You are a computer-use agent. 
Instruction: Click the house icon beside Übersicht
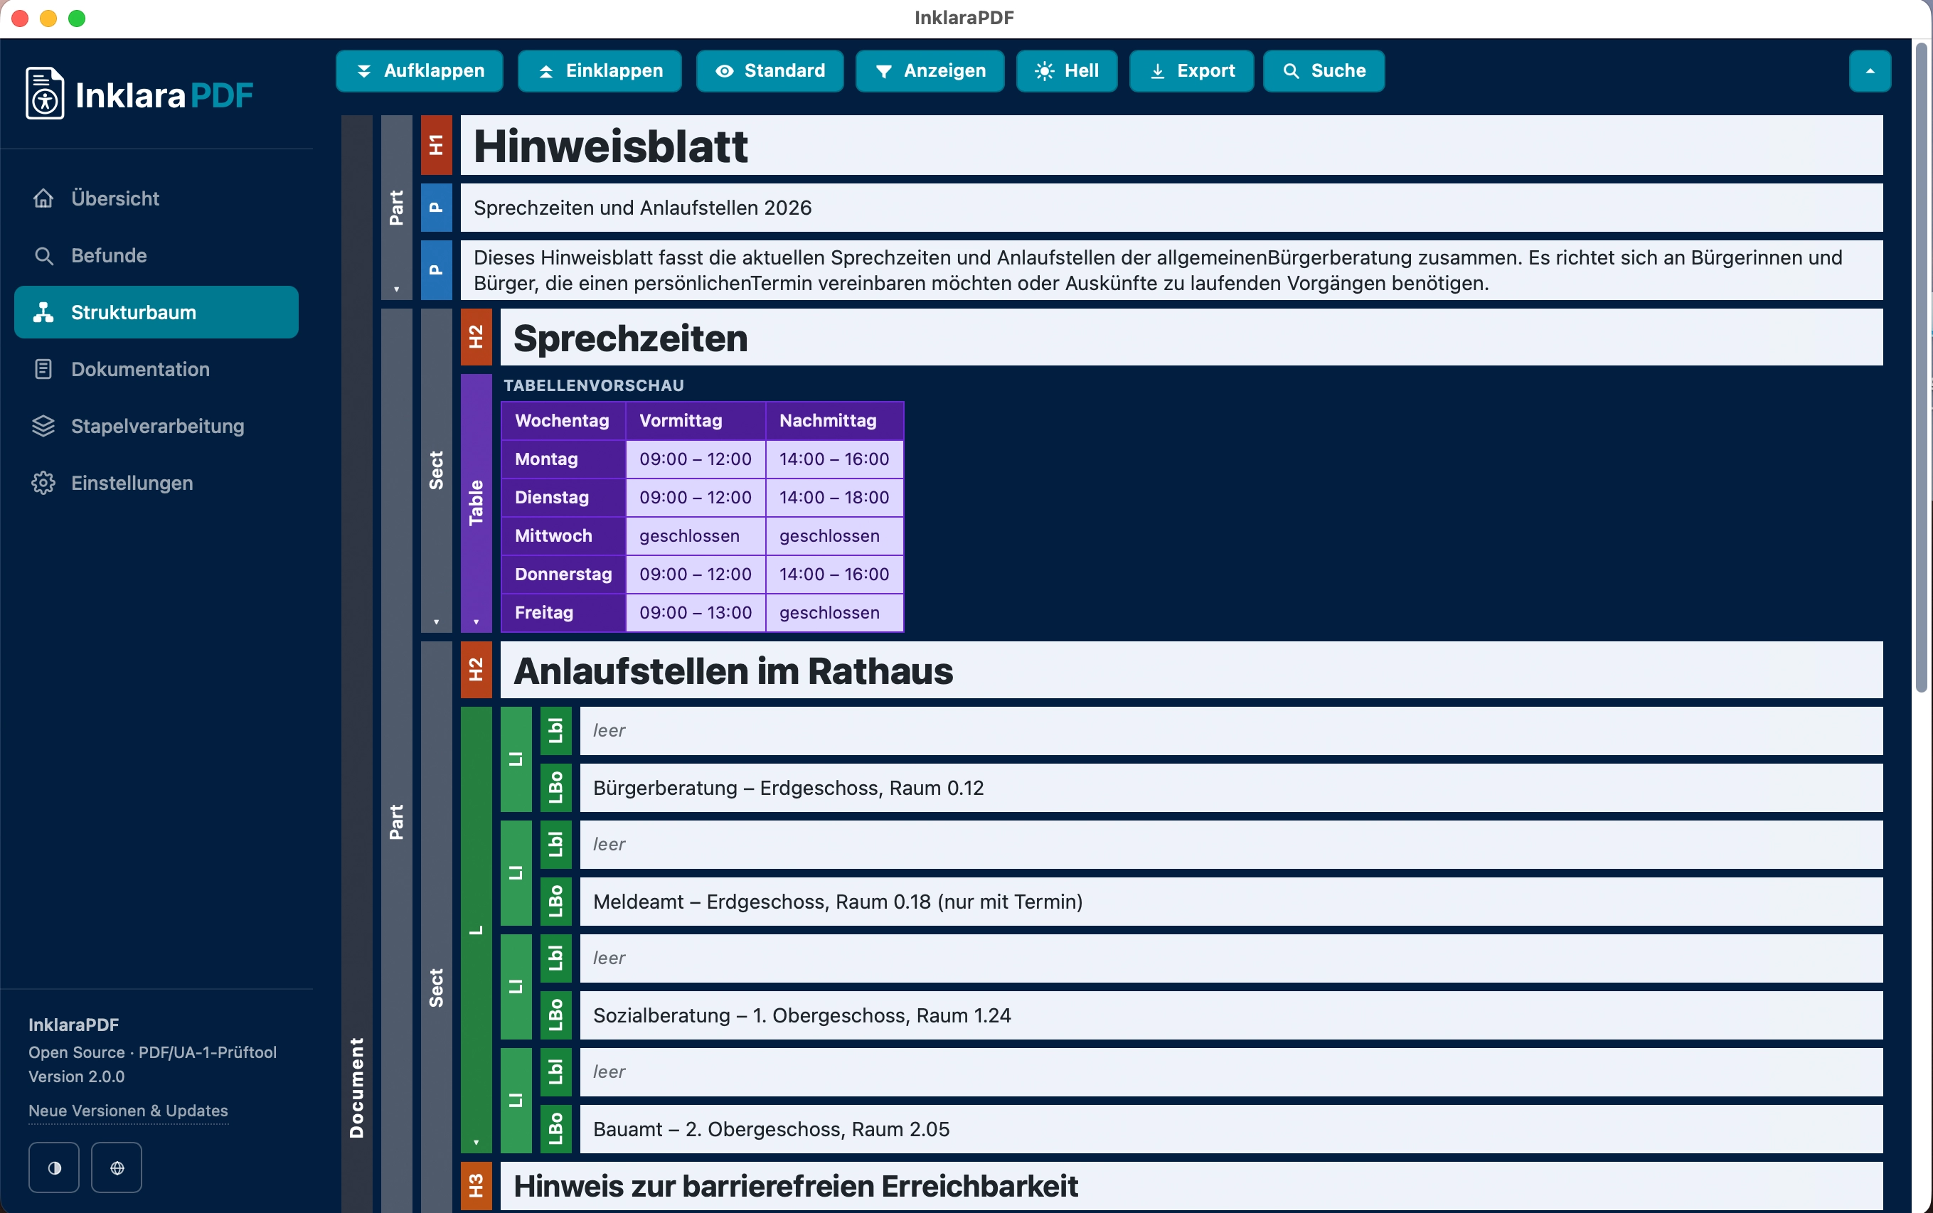[43, 198]
